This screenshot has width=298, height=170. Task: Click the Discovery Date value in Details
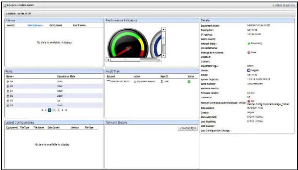click(x=255, y=117)
